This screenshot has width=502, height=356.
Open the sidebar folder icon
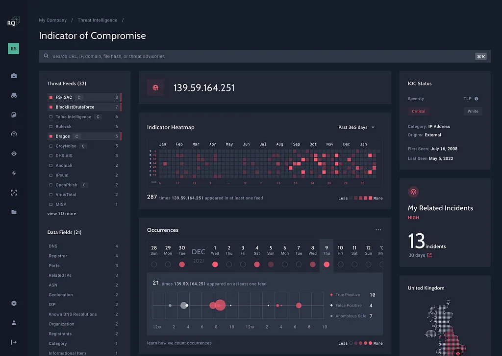point(14,212)
